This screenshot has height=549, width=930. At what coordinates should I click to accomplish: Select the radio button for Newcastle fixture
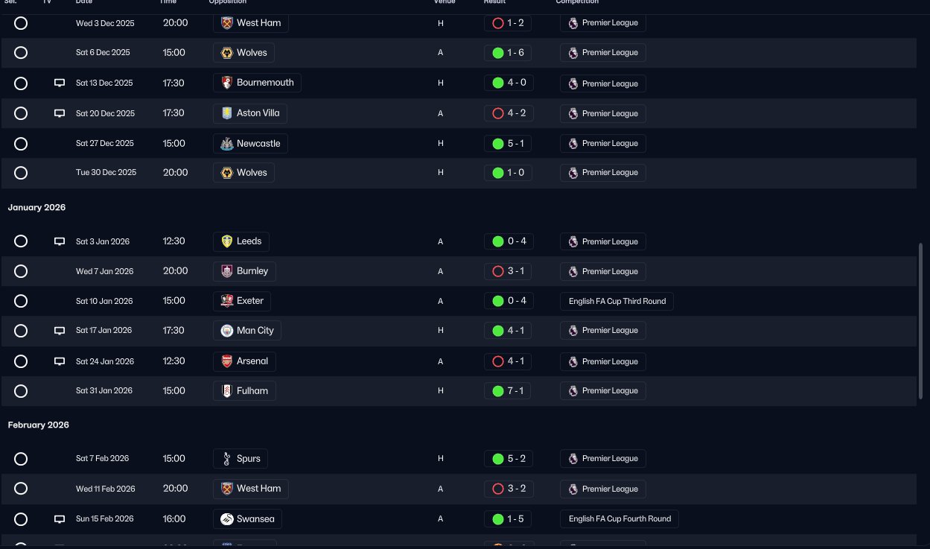(x=21, y=144)
